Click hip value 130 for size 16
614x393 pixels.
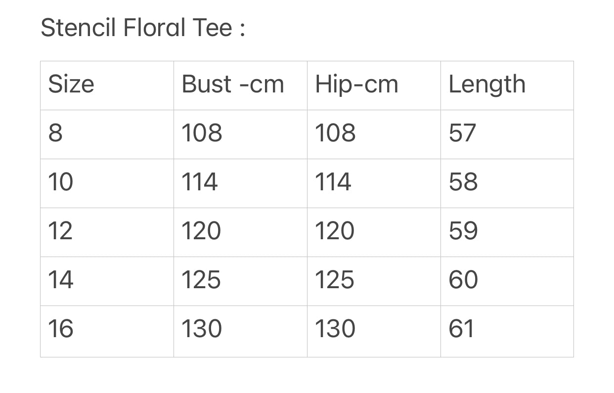click(x=374, y=331)
